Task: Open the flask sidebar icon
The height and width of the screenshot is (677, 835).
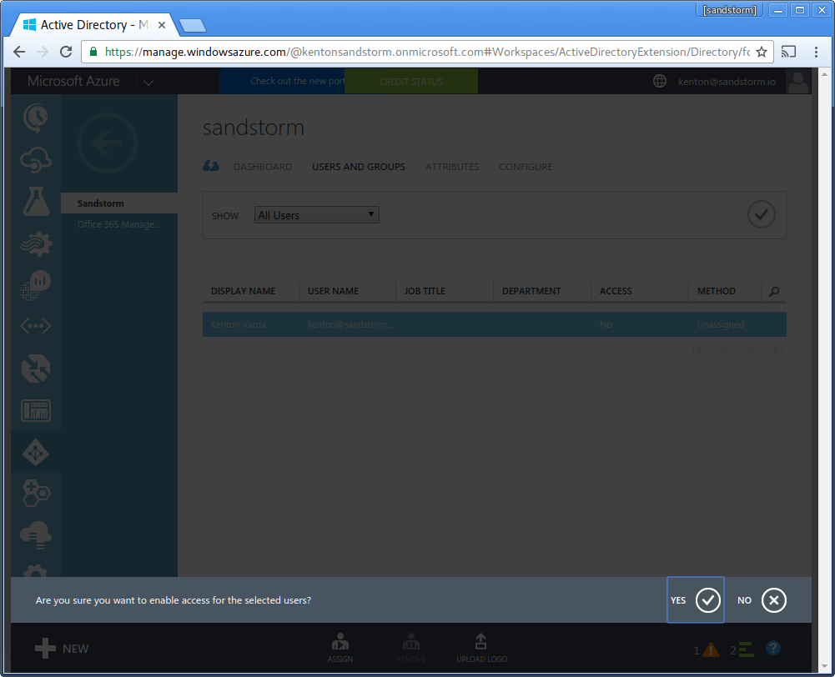Action: [36, 201]
